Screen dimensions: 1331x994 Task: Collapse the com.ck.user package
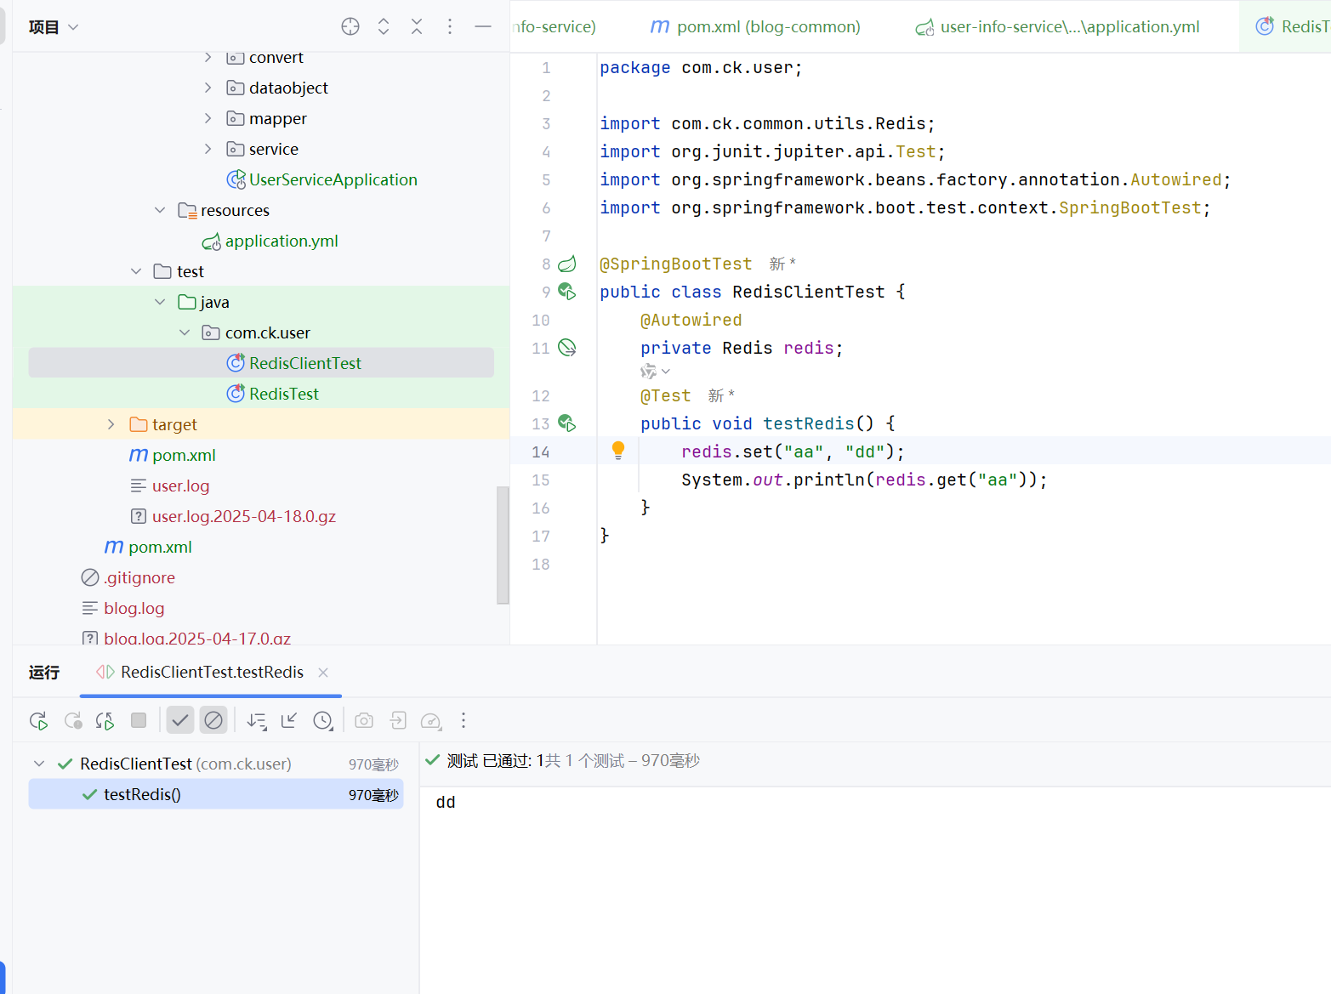click(185, 332)
